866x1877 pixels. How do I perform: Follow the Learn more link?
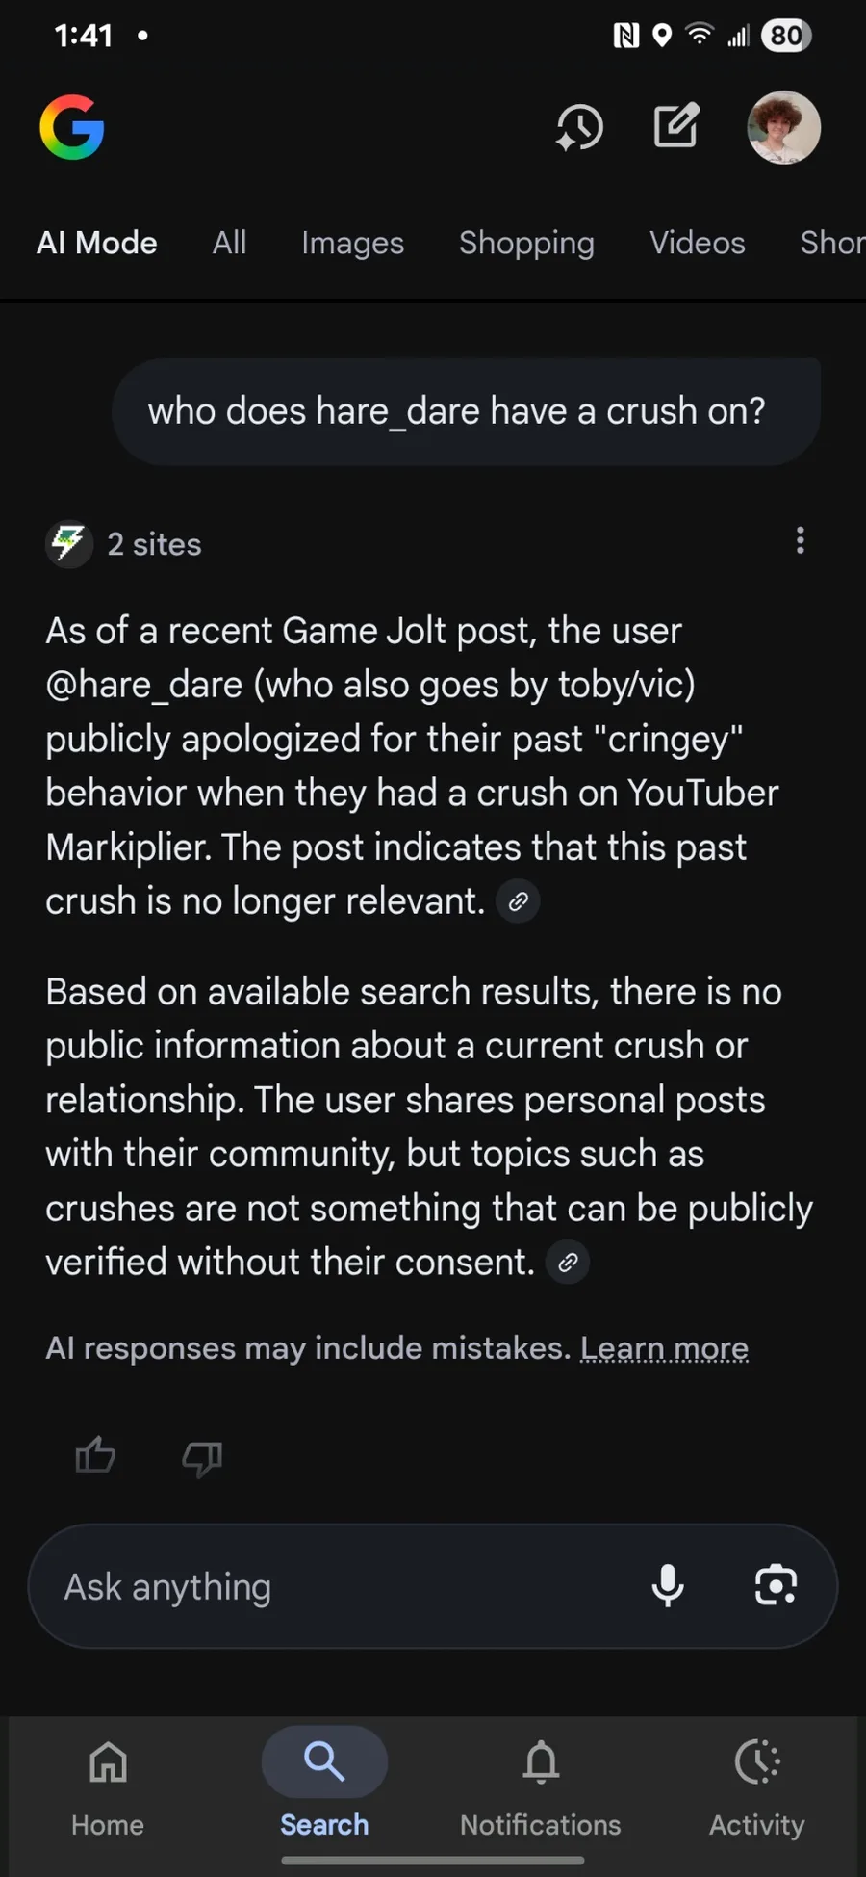pyautogui.click(x=664, y=1348)
